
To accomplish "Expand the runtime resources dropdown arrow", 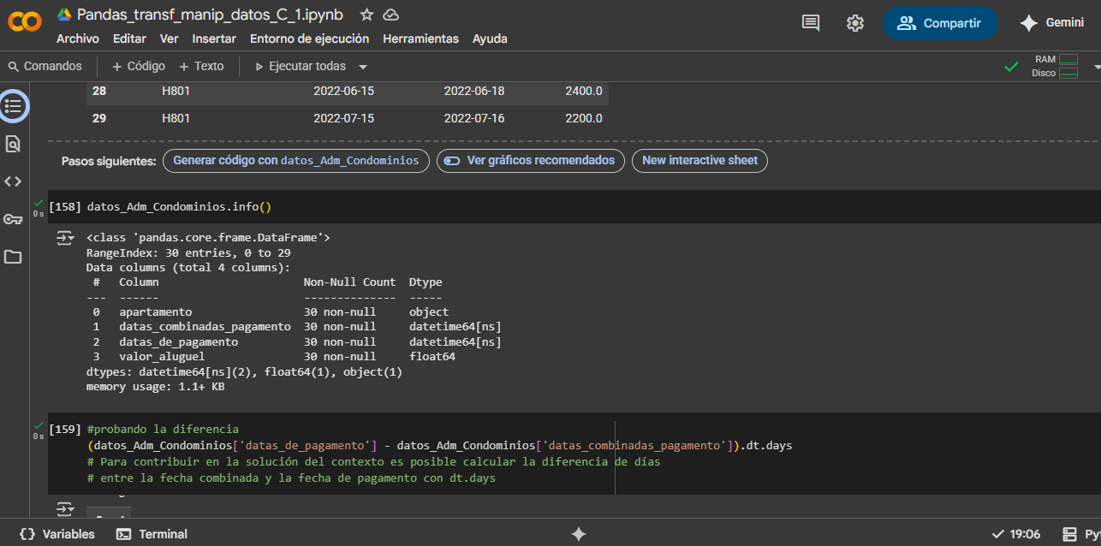I will click(1096, 66).
